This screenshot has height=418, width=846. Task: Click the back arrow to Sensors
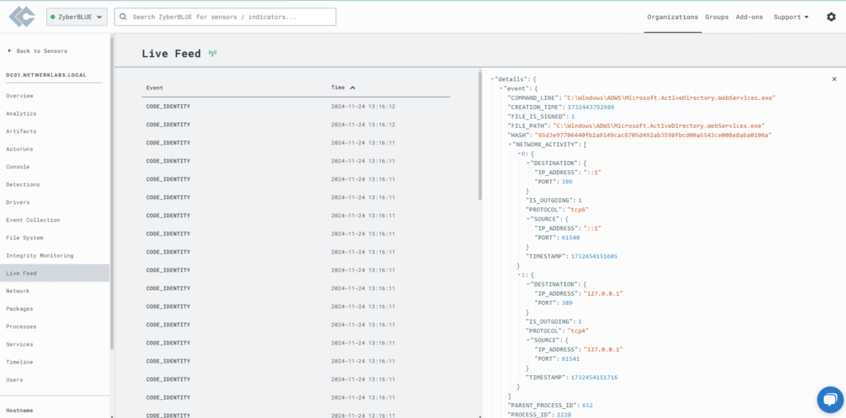tap(9, 50)
